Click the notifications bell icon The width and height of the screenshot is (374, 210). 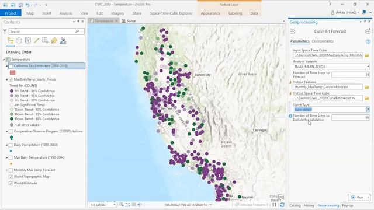364,12
